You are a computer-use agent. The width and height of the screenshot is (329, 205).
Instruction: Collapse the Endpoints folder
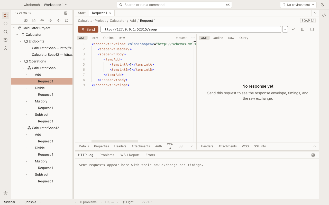point(20,41)
